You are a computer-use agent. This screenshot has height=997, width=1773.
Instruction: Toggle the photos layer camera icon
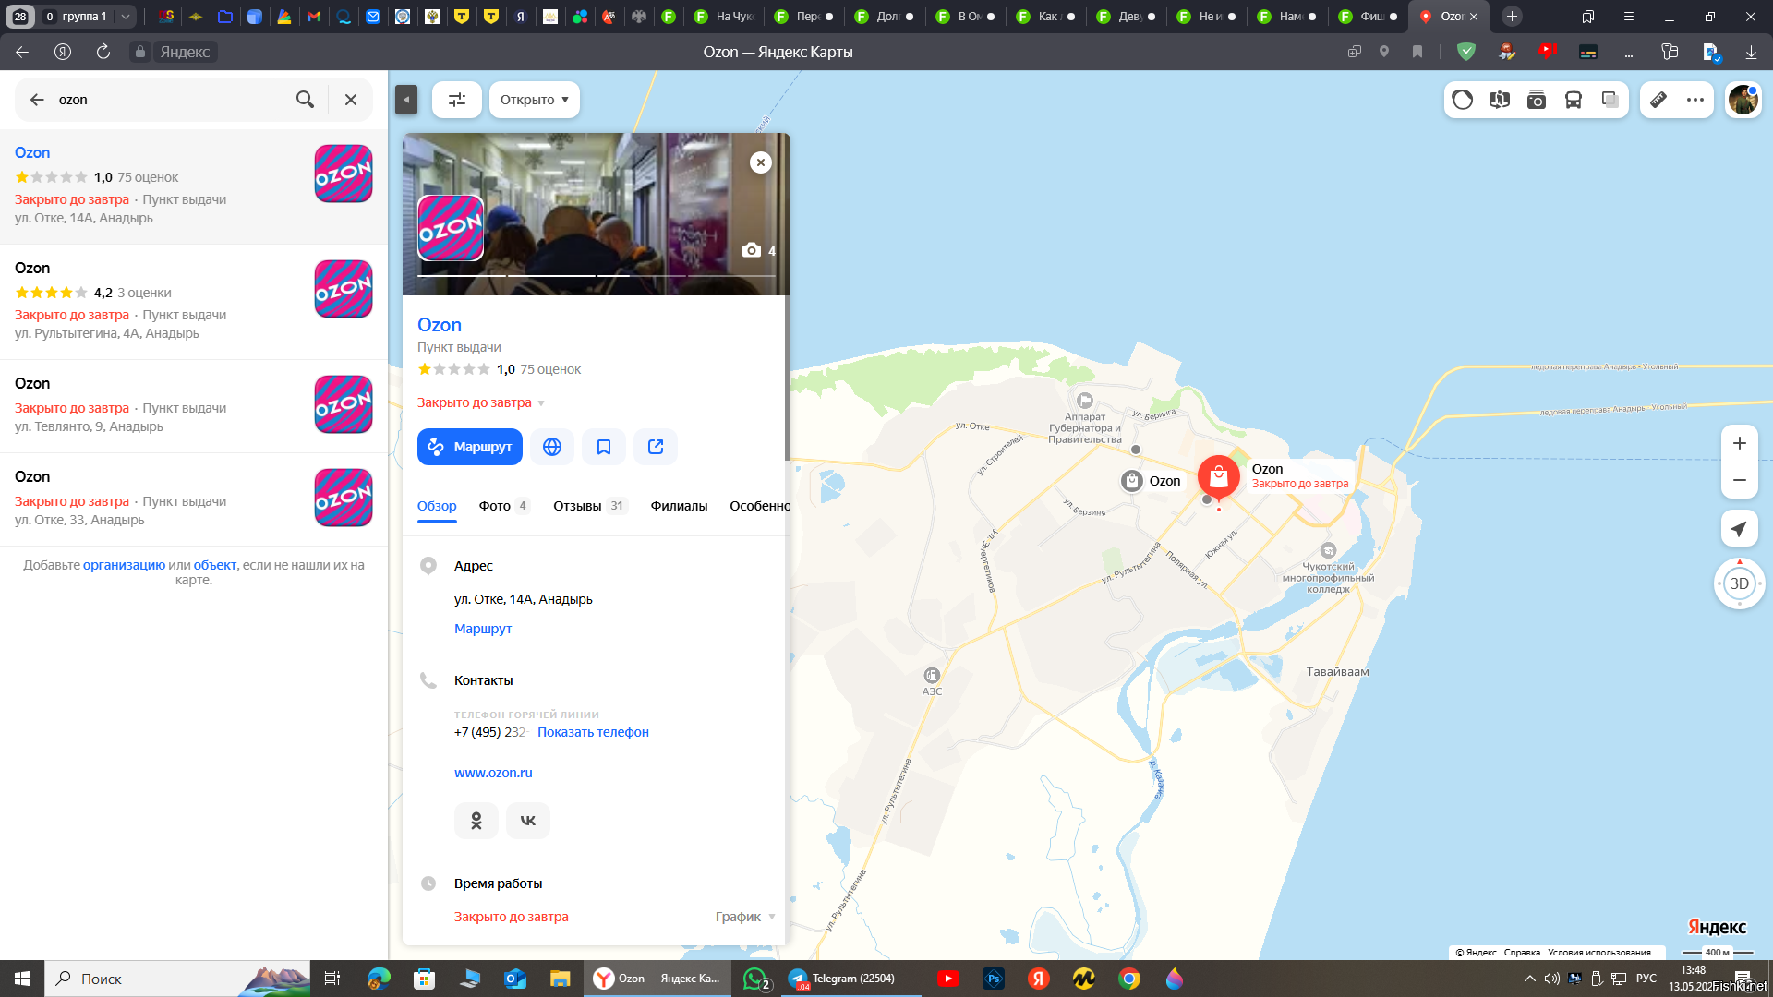click(x=1537, y=100)
